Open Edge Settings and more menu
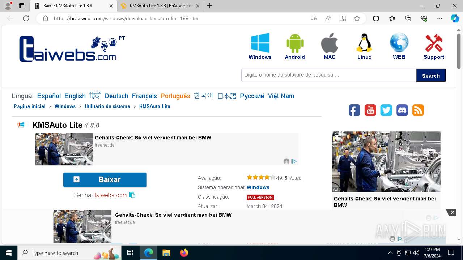Viewport: 463px width, 260px height. [440, 18]
